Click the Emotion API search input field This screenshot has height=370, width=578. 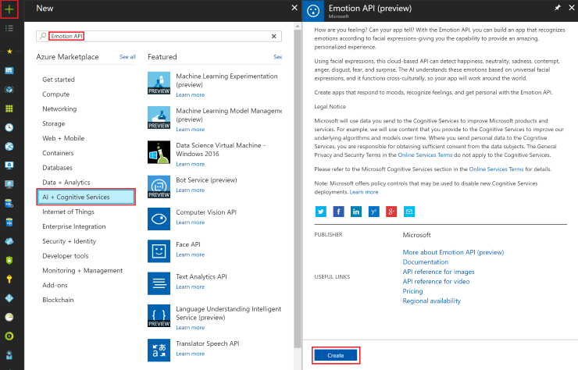pyautogui.click(x=159, y=36)
